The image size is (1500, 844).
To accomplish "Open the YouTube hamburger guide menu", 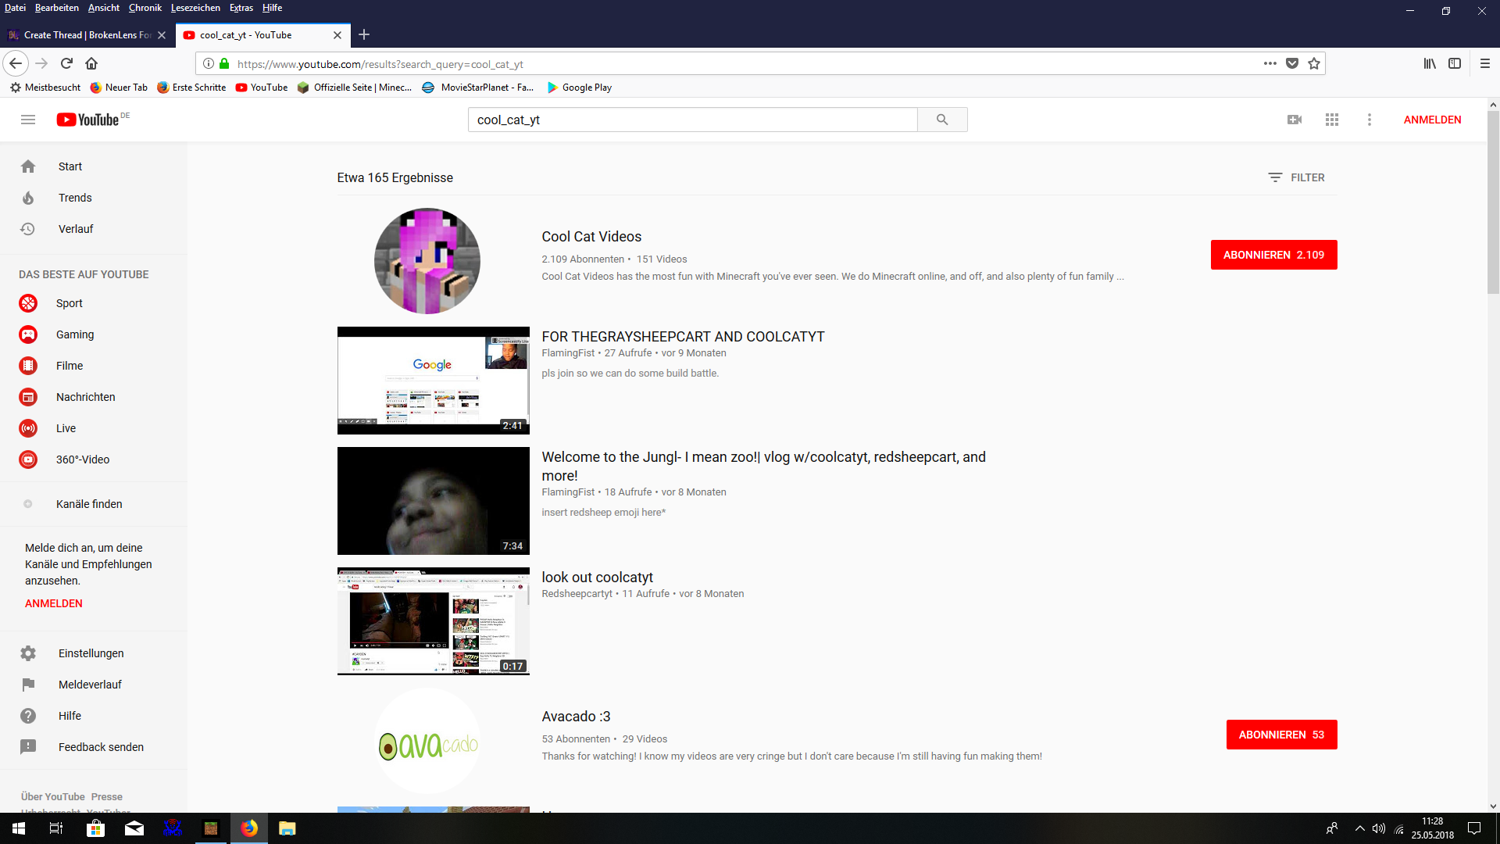I will point(28,120).
